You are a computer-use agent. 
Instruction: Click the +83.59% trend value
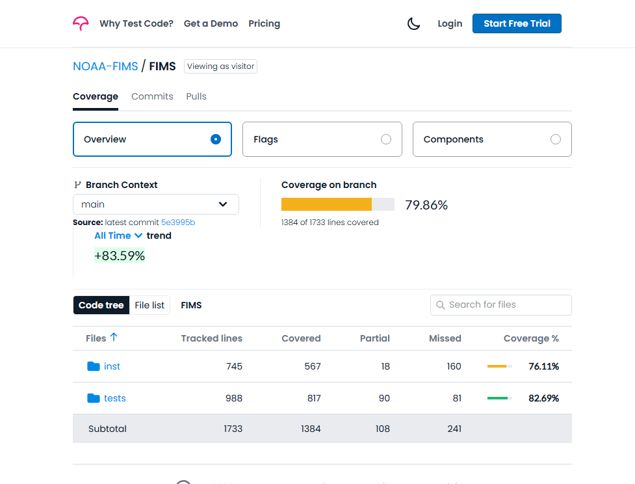pos(120,256)
